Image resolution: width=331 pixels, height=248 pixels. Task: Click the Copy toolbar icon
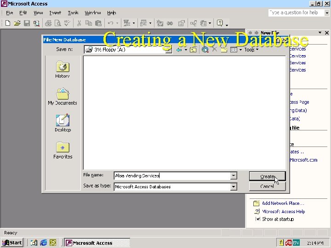click(x=89, y=23)
